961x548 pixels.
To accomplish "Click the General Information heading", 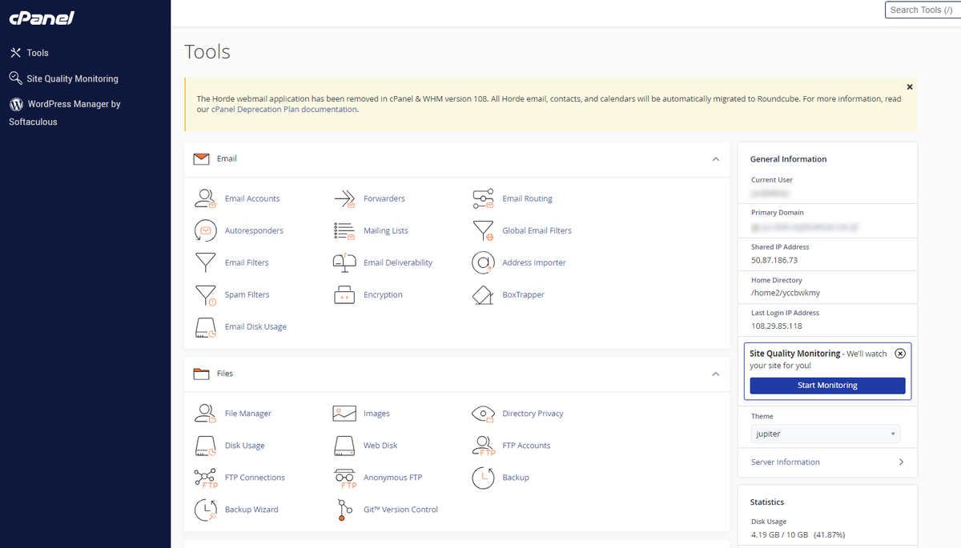I will pos(788,159).
